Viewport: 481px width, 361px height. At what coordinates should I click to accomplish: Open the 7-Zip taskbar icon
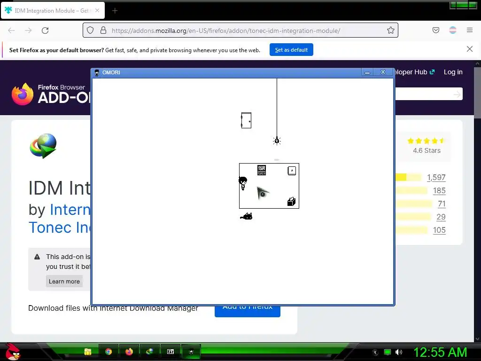171,352
